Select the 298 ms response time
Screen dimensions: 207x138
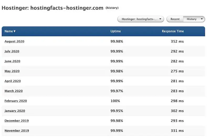(x=177, y=101)
